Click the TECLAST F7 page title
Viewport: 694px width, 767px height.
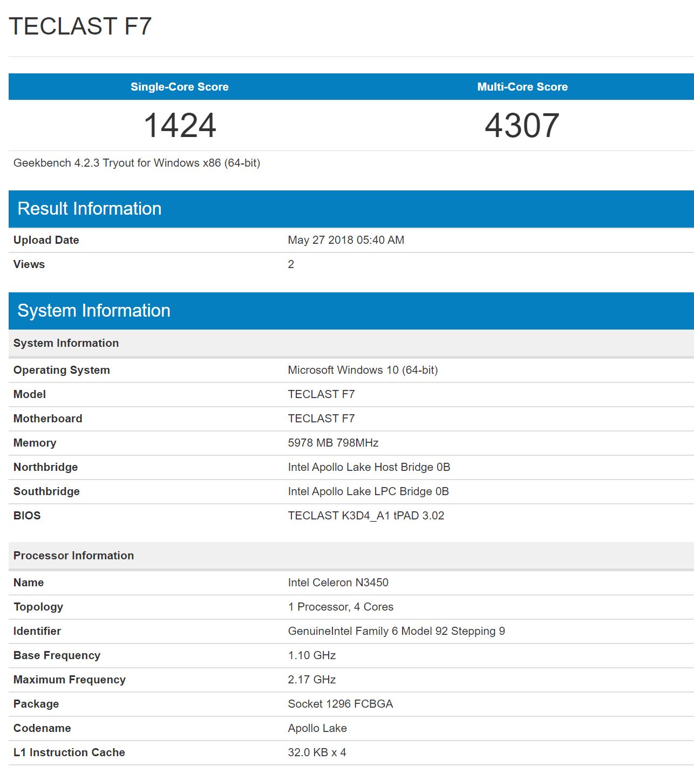click(x=80, y=26)
